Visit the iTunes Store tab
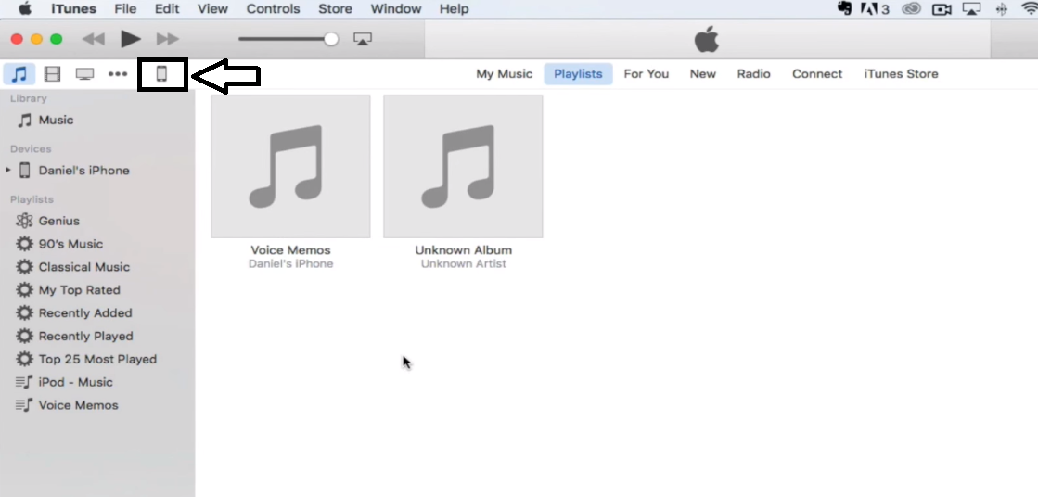Screen dimensions: 1038x497 [x=901, y=74]
